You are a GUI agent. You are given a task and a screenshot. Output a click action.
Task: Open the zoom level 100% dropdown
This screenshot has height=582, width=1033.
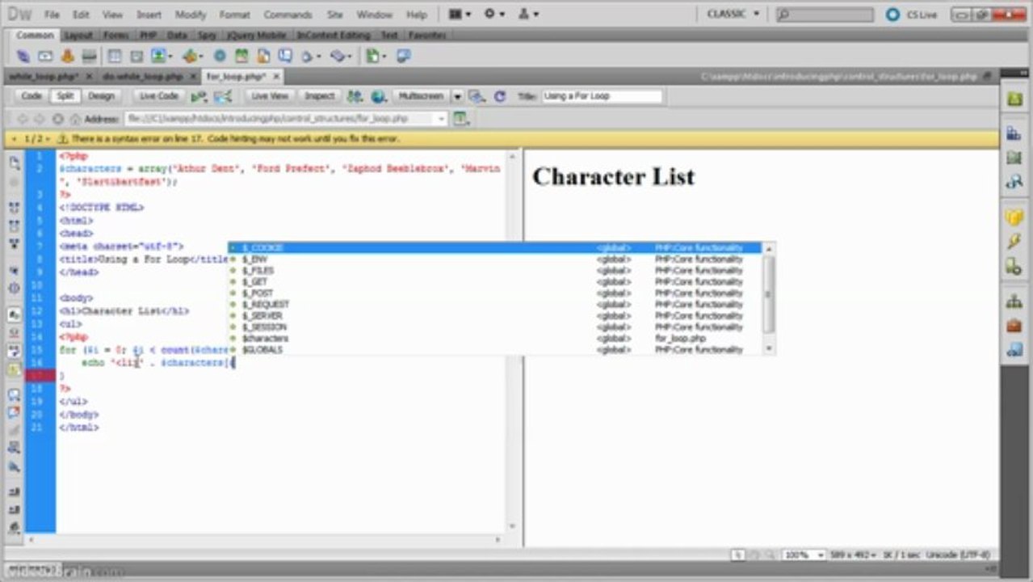tap(804, 555)
